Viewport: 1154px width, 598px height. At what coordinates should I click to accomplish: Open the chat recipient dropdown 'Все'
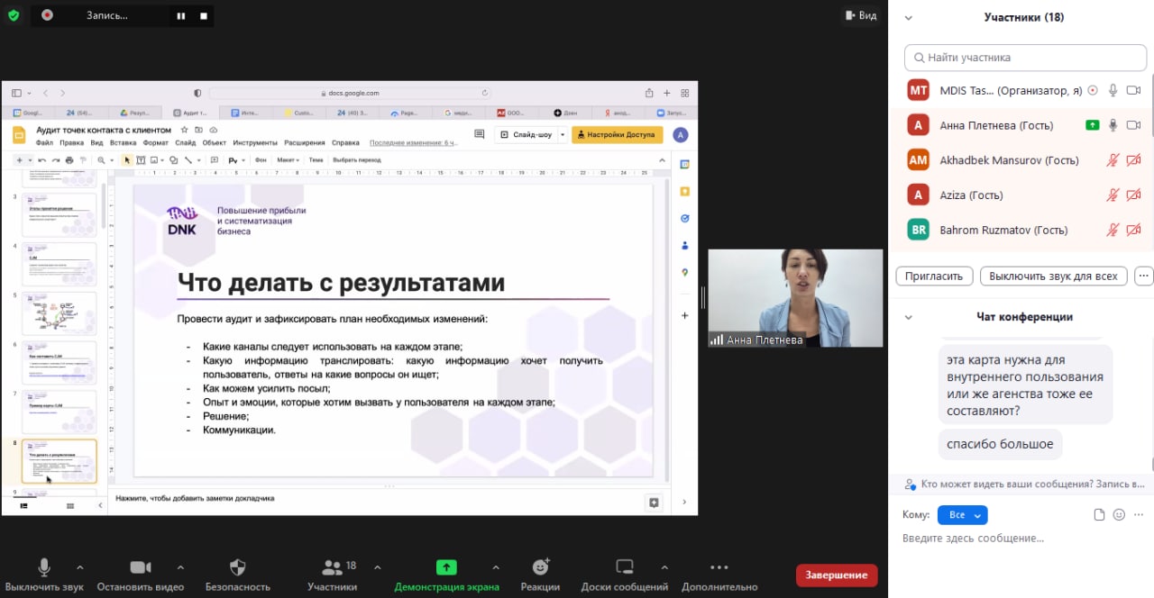(962, 515)
